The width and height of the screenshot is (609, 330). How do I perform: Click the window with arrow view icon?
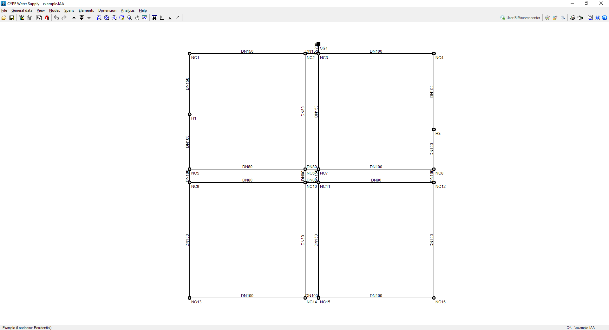pyautogui.click(x=145, y=18)
